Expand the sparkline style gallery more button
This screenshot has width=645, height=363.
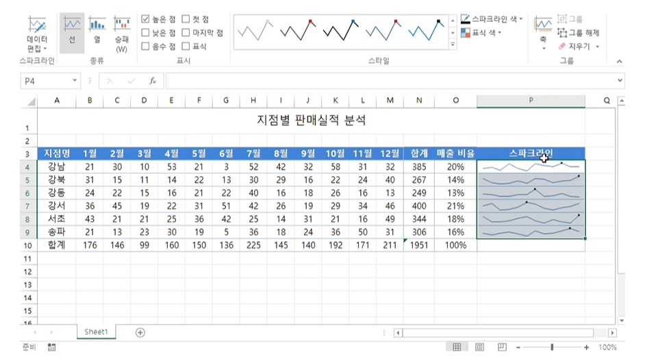click(x=453, y=44)
